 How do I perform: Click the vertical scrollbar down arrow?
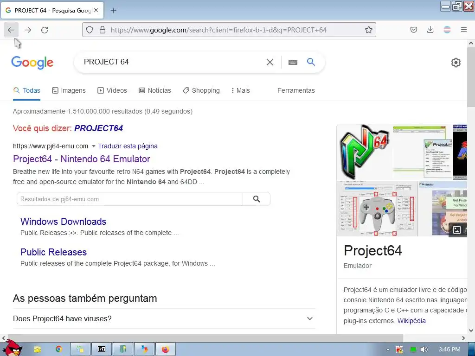[x=471, y=330]
